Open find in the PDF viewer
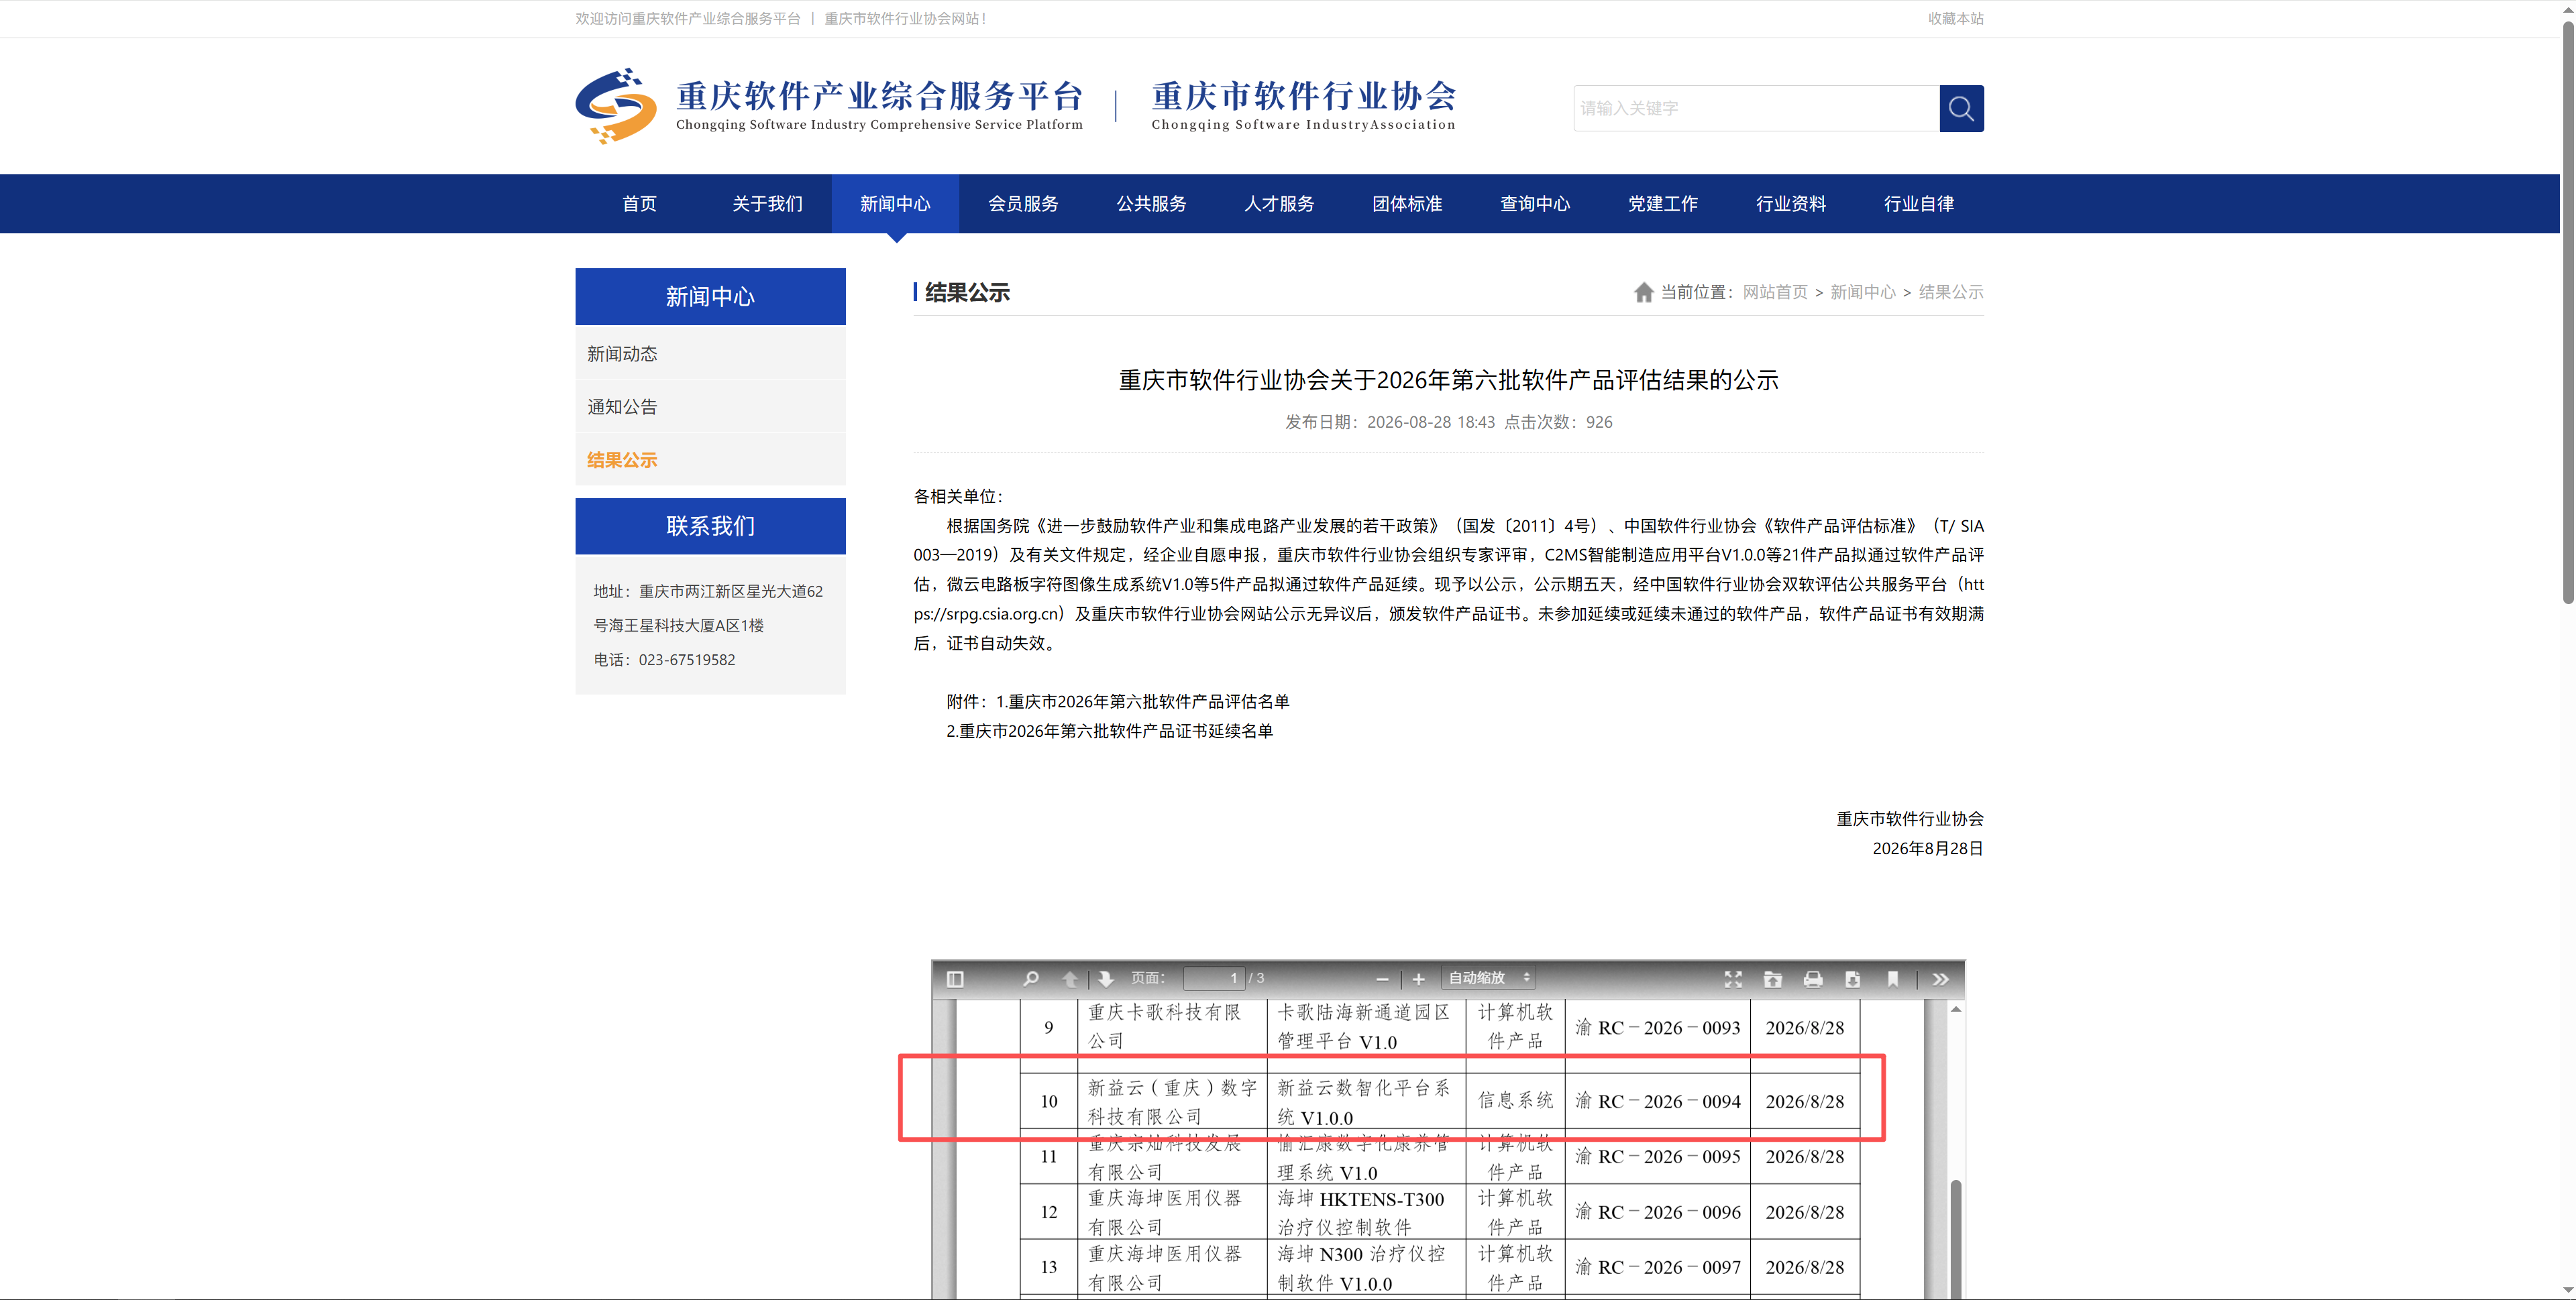The height and width of the screenshot is (1300, 2576). point(1031,980)
